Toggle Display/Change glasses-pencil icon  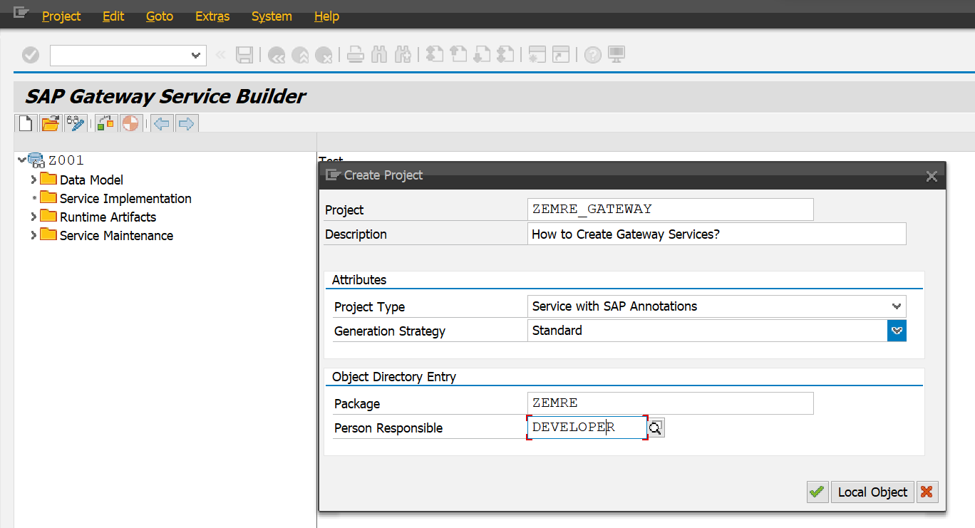tap(75, 123)
